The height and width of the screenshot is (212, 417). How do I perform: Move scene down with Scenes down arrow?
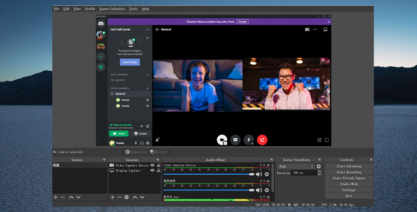pyautogui.click(x=79, y=197)
